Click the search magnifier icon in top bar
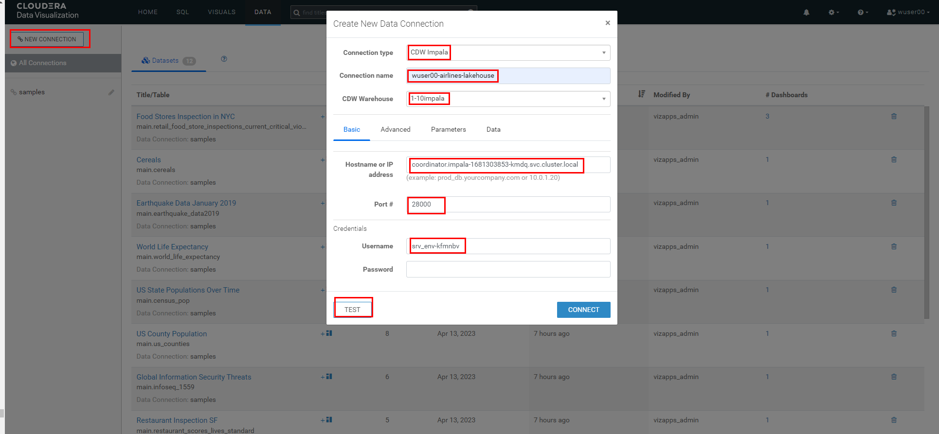The height and width of the screenshot is (434, 939). point(297,13)
